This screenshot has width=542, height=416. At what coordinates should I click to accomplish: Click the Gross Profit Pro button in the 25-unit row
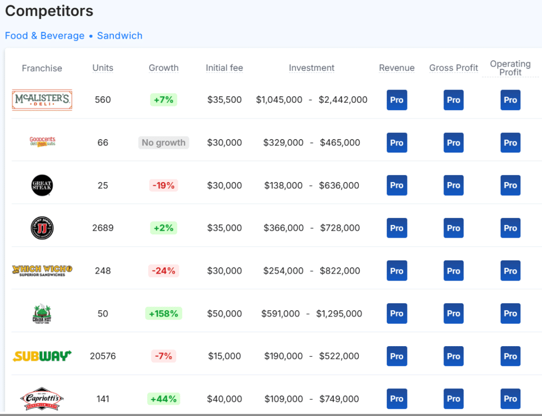pyautogui.click(x=454, y=185)
